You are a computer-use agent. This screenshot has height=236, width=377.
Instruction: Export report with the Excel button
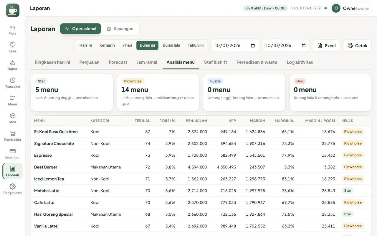pyautogui.click(x=326, y=45)
